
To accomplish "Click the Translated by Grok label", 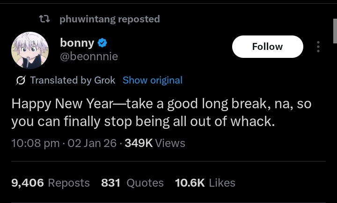I will pyautogui.click(x=73, y=80).
